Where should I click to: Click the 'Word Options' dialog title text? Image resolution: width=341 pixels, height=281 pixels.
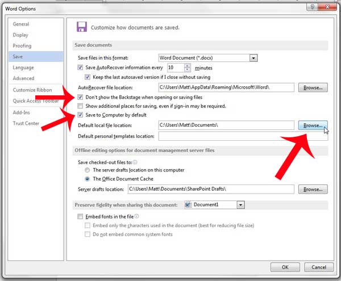point(20,9)
